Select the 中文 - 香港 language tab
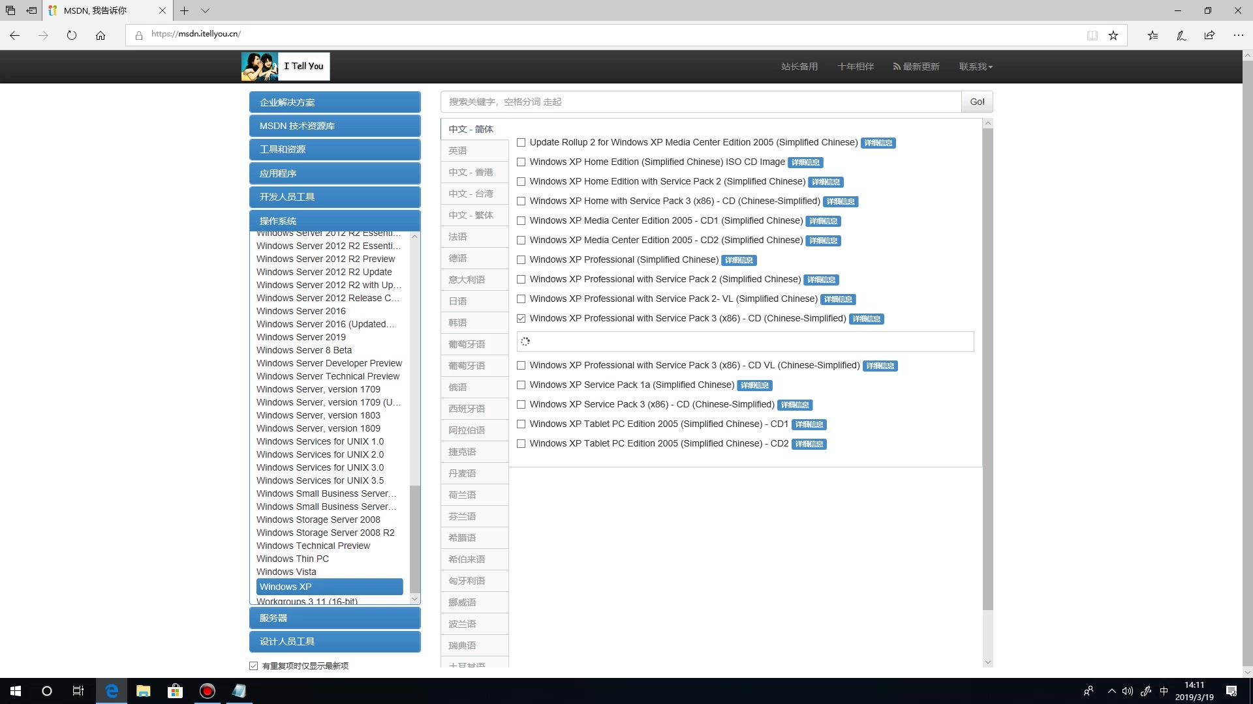The height and width of the screenshot is (704, 1253). (x=474, y=172)
